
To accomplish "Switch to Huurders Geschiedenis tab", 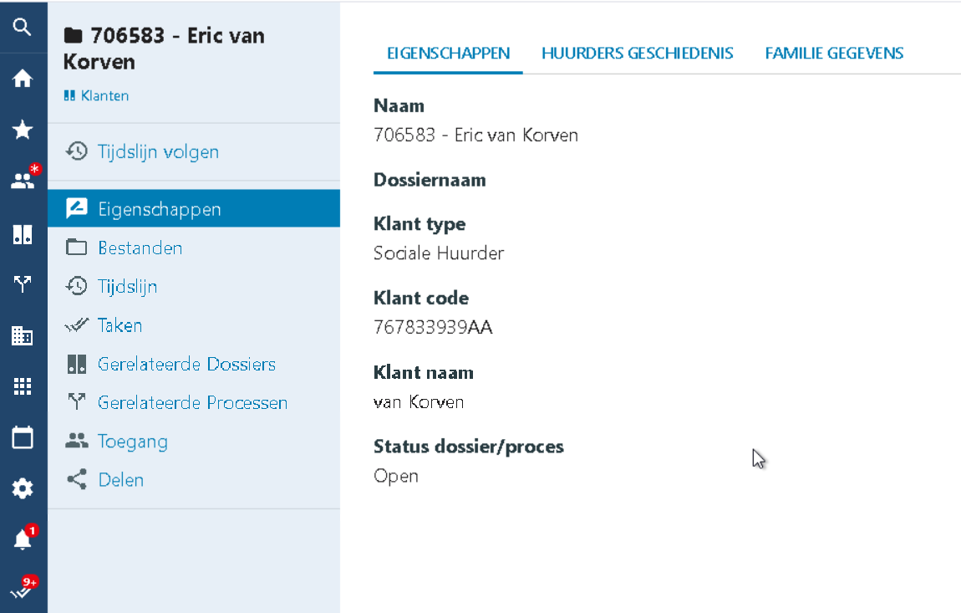I will click(637, 54).
